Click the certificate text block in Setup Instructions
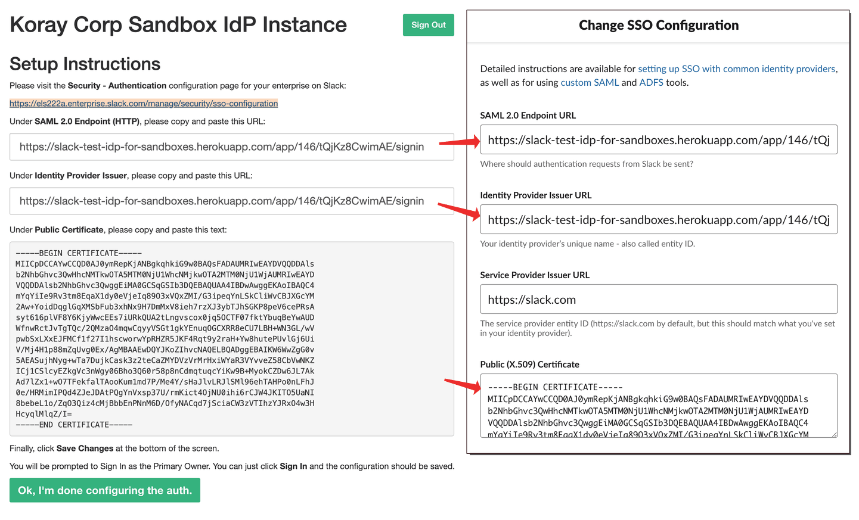 231,338
